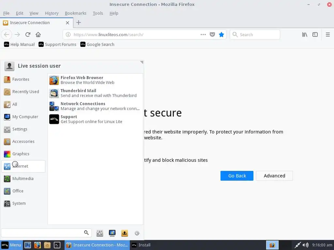Click the application menu search field
This screenshot has height=250, width=334.
pos(46,233)
